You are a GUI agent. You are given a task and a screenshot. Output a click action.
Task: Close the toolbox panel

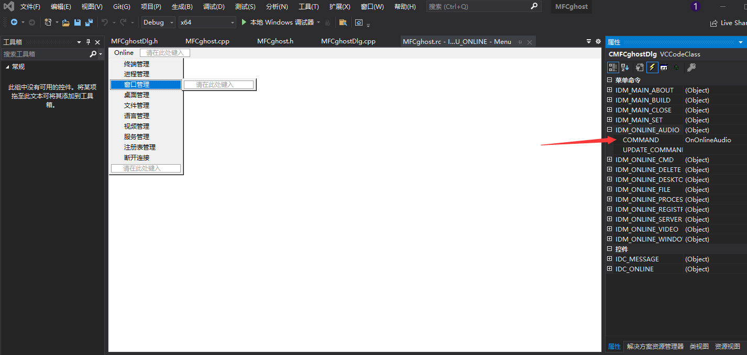click(x=97, y=42)
